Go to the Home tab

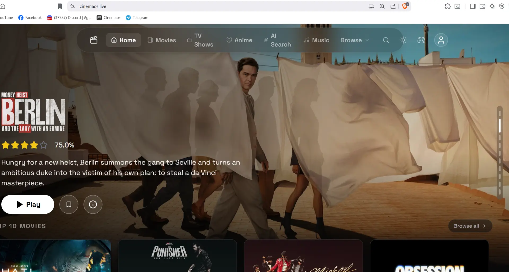click(124, 40)
